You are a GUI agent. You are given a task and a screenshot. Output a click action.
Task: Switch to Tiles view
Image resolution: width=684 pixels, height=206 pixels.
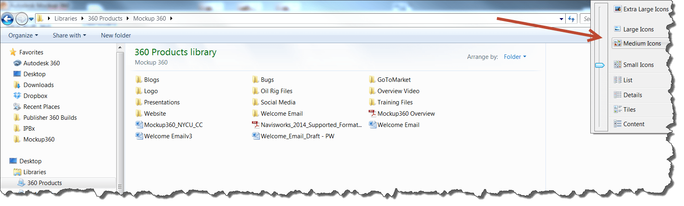pyautogui.click(x=625, y=109)
